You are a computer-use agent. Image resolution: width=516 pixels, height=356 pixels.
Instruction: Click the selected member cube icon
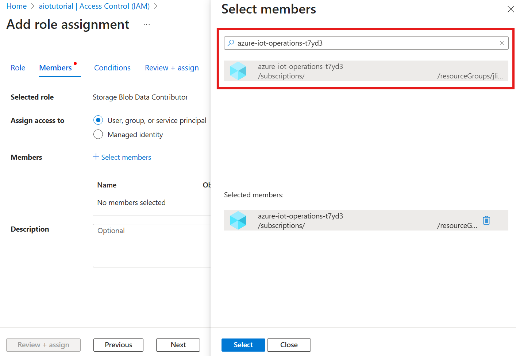(238, 220)
